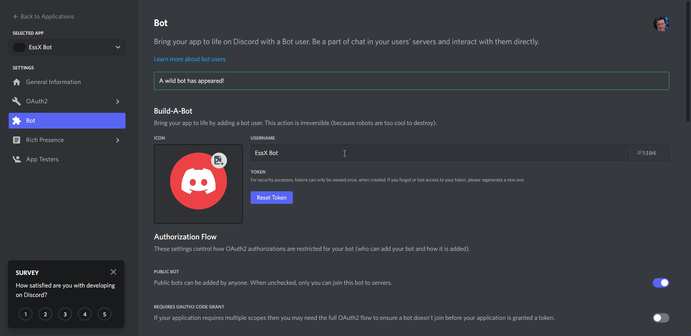Expand the Rich Presence chevron
691x336 pixels.
[117, 140]
